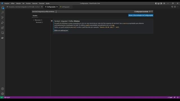
Task: Click Ativar a Sincronização de Configurações button
Action: click(x=141, y=15)
